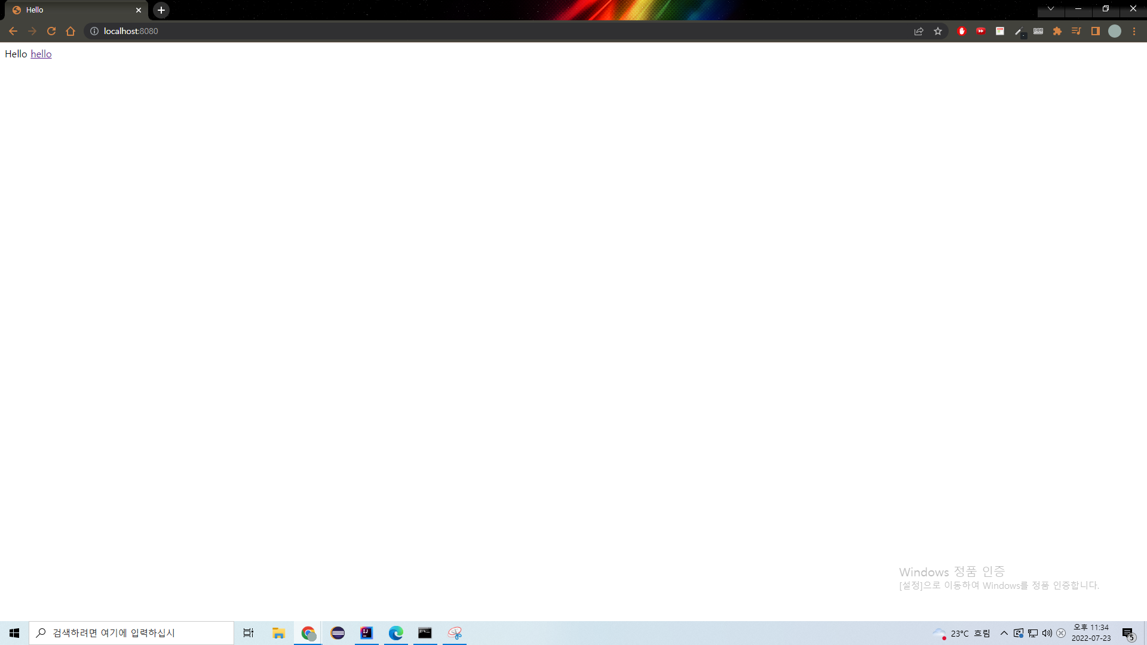Open network settings tray icon
Screen dimensions: 1147x645
(x=1033, y=633)
